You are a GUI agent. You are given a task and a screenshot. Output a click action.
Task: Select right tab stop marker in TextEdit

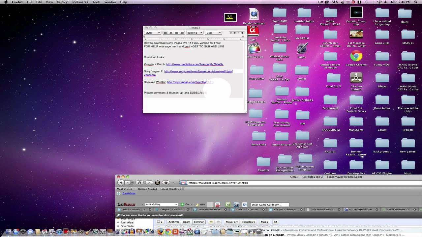tap(239, 33)
